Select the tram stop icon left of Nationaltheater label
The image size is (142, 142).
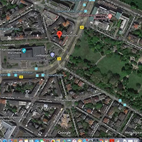[x=43, y=75]
